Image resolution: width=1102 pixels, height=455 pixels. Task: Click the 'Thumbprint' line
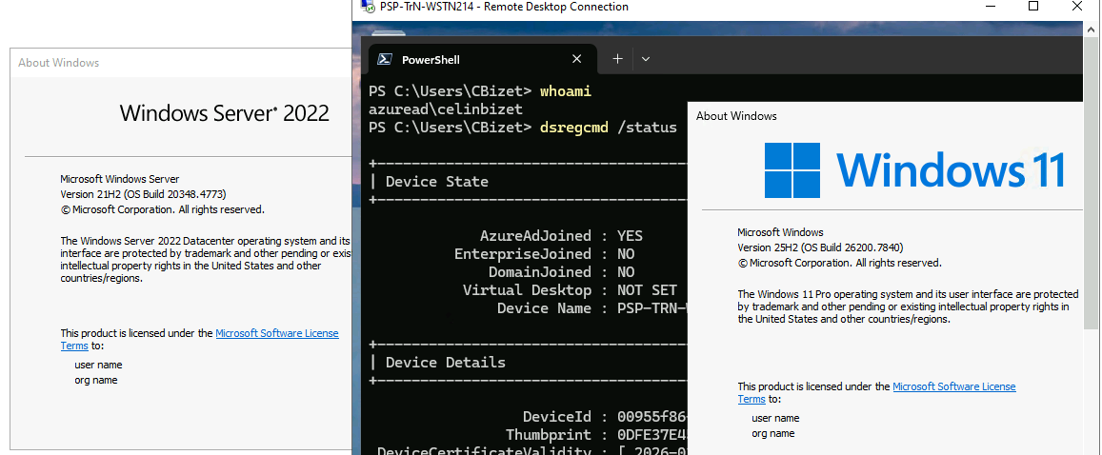(x=596, y=435)
